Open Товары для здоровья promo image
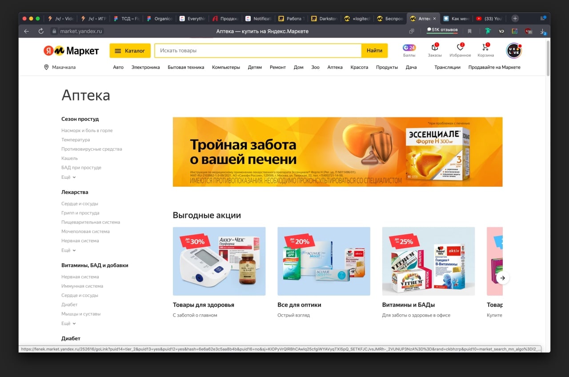569x377 pixels. pyautogui.click(x=219, y=261)
